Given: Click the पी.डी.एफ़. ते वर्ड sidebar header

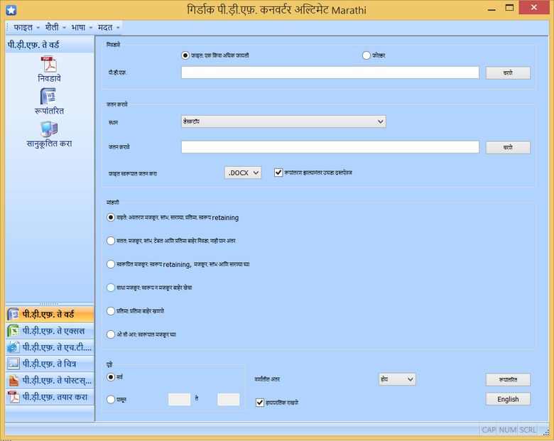Looking at the screenshot, I should point(50,45).
